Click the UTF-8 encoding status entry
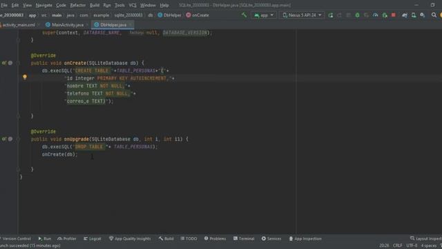Image resolution: width=442 pixels, height=249 pixels. [x=412, y=246]
